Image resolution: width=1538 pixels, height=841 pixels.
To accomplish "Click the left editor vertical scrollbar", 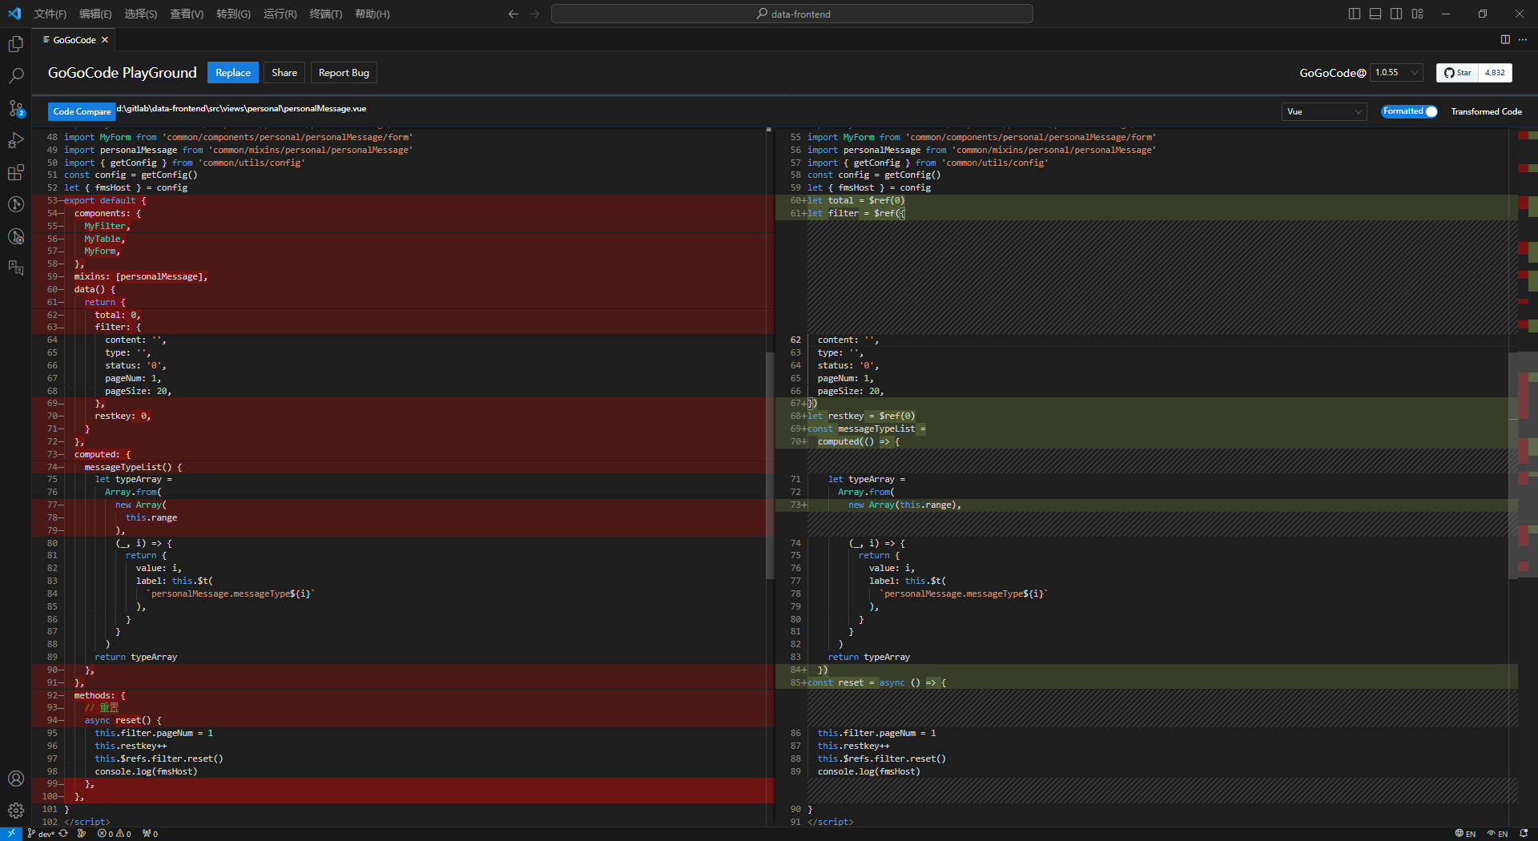I will pos(770,465).
